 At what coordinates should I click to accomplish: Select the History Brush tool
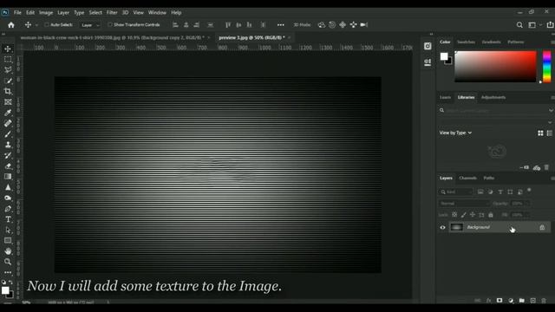[8, 155]
